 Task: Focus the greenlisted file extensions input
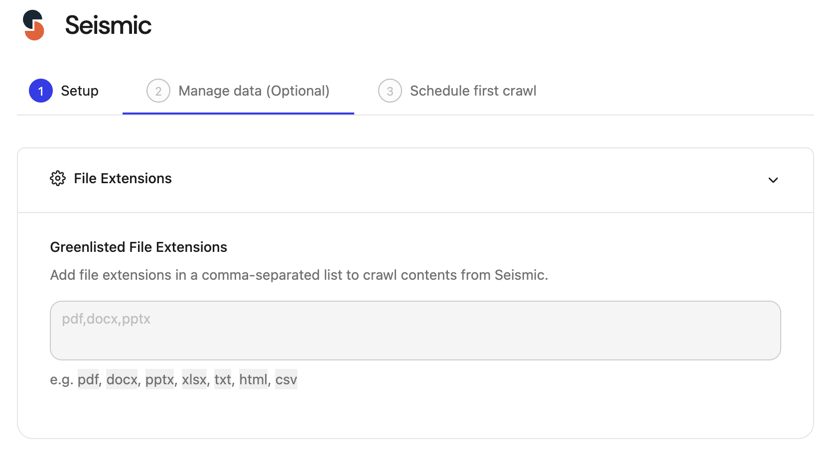(415, 330)
